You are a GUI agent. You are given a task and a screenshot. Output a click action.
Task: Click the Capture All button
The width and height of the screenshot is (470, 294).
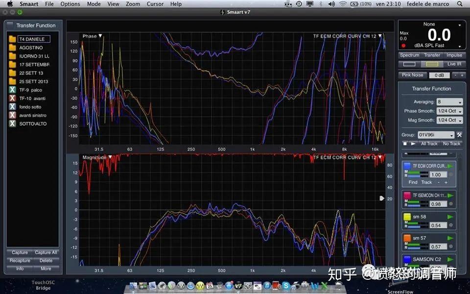point(46,253)
